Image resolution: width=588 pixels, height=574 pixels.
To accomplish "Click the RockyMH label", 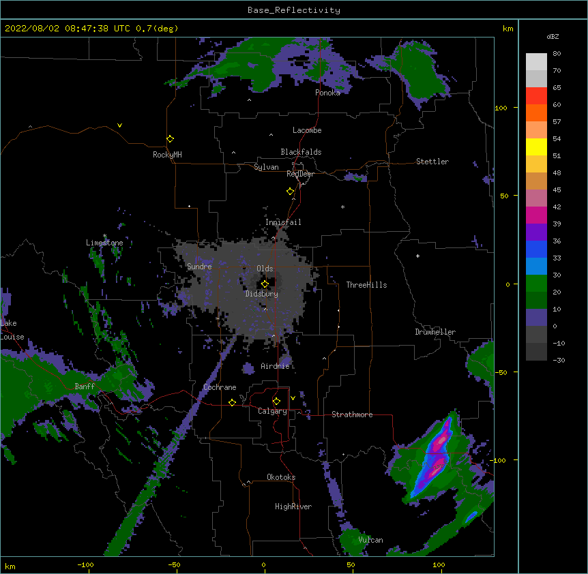I will tap(167, 155).
